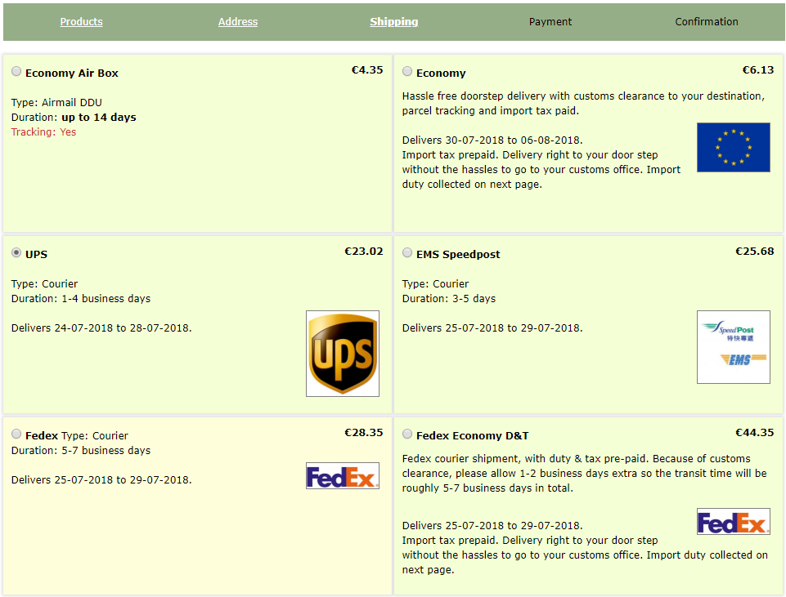Click 'up to 14 days' duration text
This screenshot has height=597, width=786.
(x=99, y=117)
